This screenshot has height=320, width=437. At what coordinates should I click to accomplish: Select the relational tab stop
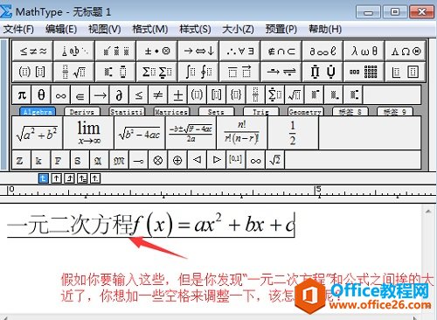click(82, 178)
